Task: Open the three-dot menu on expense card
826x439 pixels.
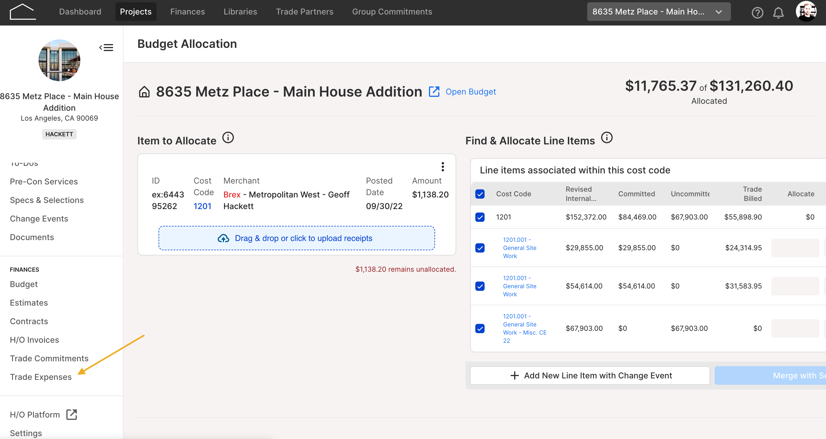Action: pyautogui.click(x=443, y=166)
